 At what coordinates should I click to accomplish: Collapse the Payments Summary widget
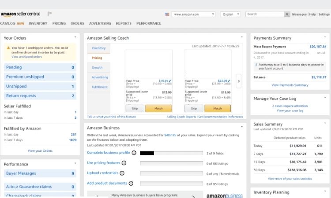(x=325, y=37)
